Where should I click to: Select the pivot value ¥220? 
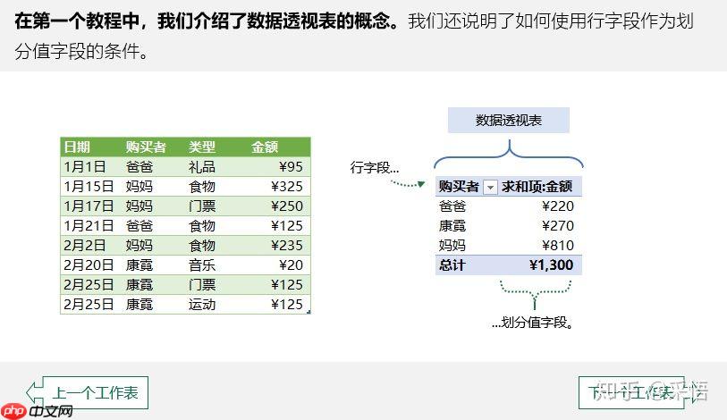[558, 206]
